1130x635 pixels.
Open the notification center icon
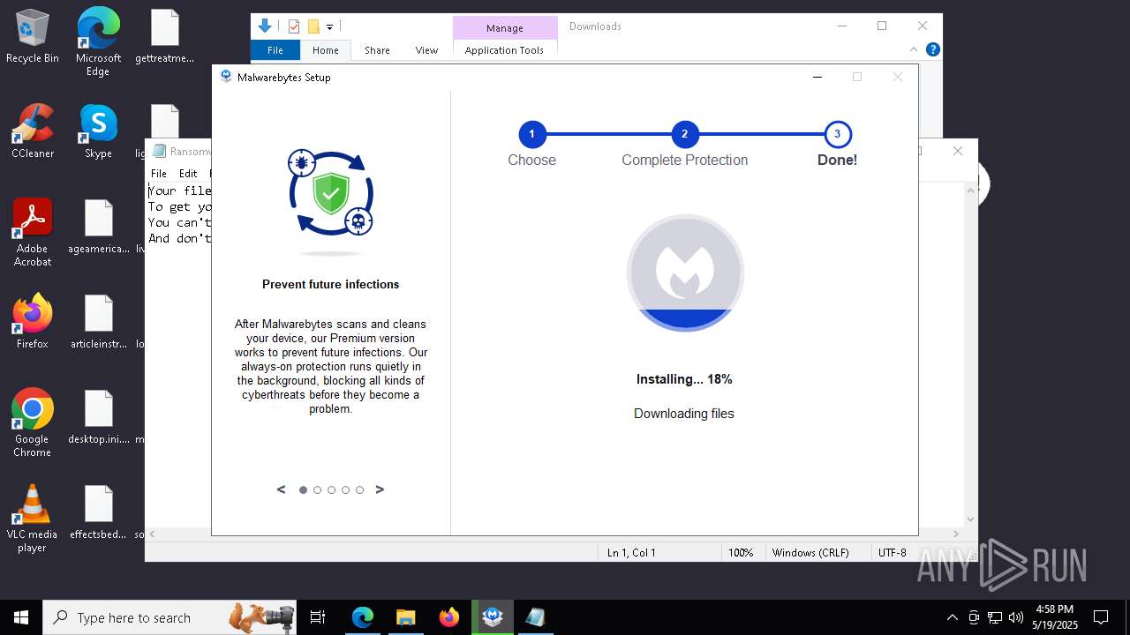tap(1101, 617)
